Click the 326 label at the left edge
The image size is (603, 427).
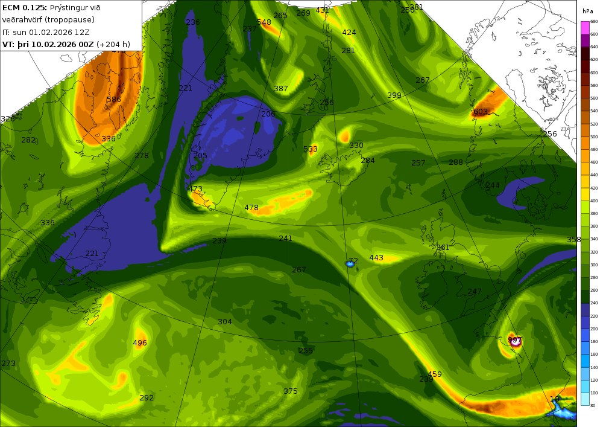pyautogui.click(x=8, y=118)
